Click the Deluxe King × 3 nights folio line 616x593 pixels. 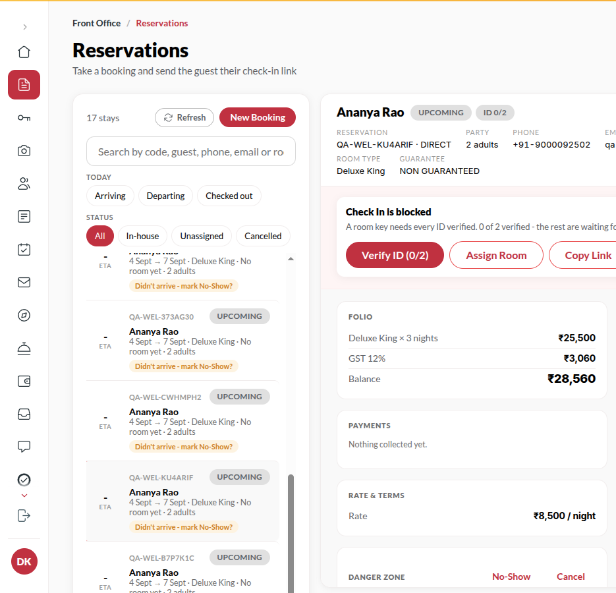click(x=472, y=338)
